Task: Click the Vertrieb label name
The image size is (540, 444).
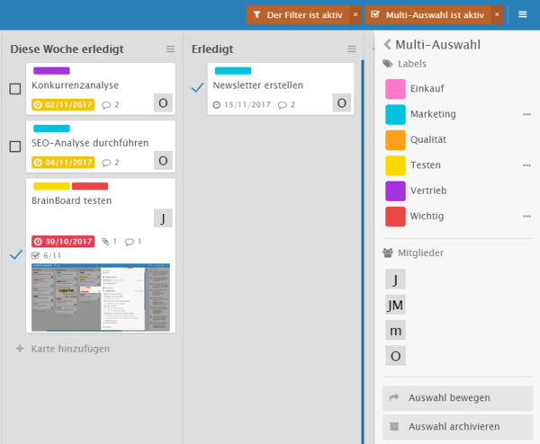Action: pyautogui.click(x=428, y=191)
